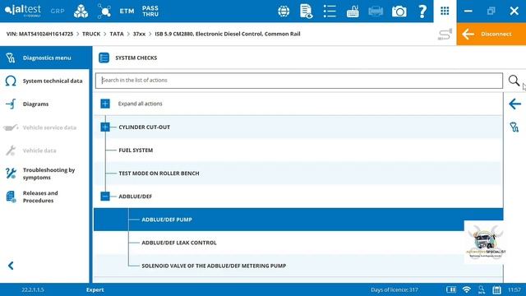The width and height of the screenshot is (526, 296).
Task: Open the document report icon
Action: [x=306, y=11]
